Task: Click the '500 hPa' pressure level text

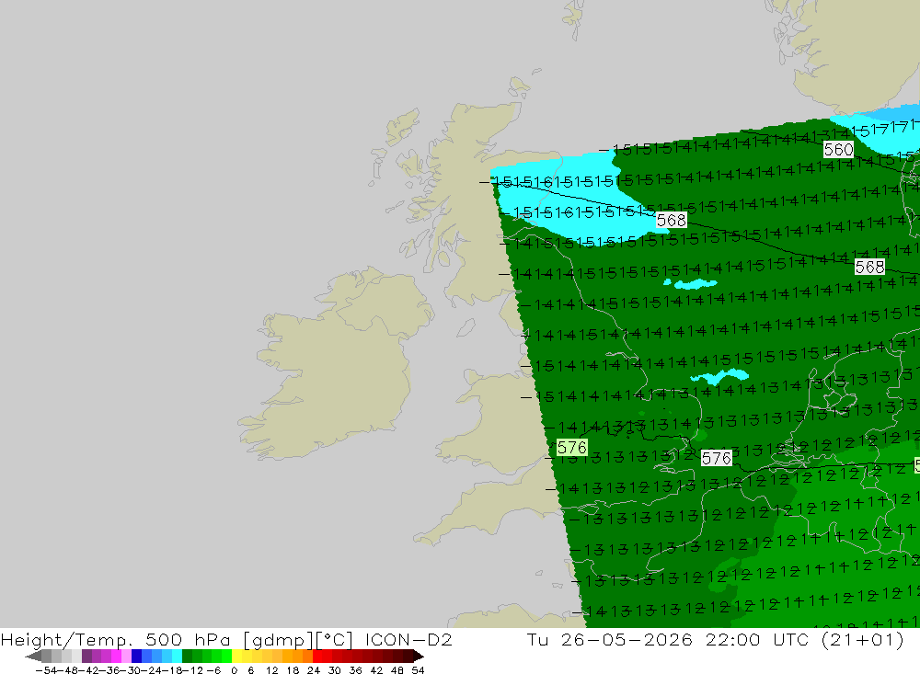Action: [188, 640]
